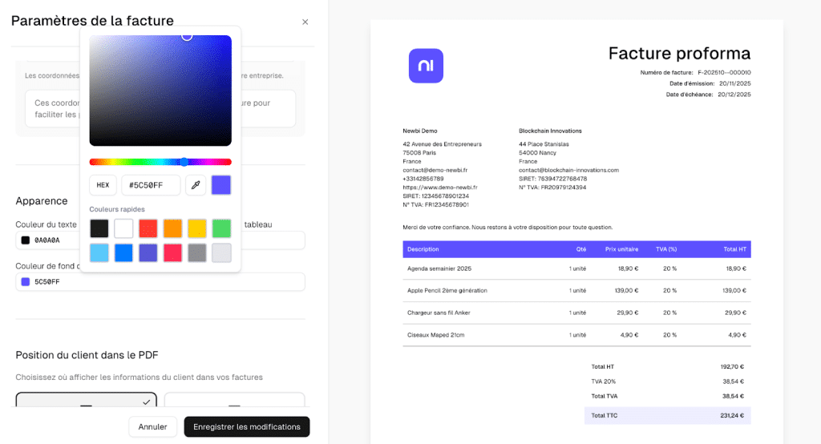Click inside the color saturation gradient area
This screenshot has height=444, width=821.
(160, 90)
